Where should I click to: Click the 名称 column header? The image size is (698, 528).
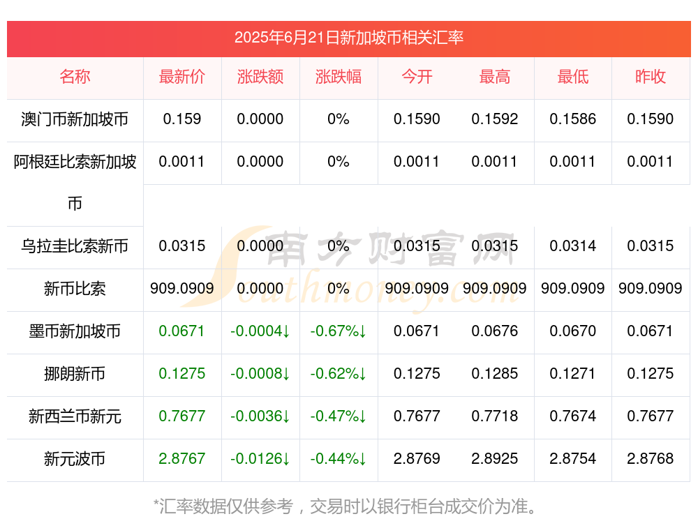(x=75, y=77)
